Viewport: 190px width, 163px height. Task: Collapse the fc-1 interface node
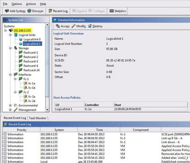pos(15,79)
